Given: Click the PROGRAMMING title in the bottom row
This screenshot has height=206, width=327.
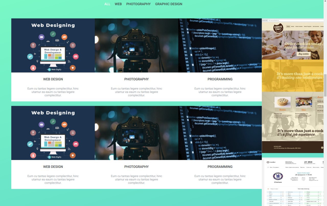Looking at the screenshot, I should 220,167.
